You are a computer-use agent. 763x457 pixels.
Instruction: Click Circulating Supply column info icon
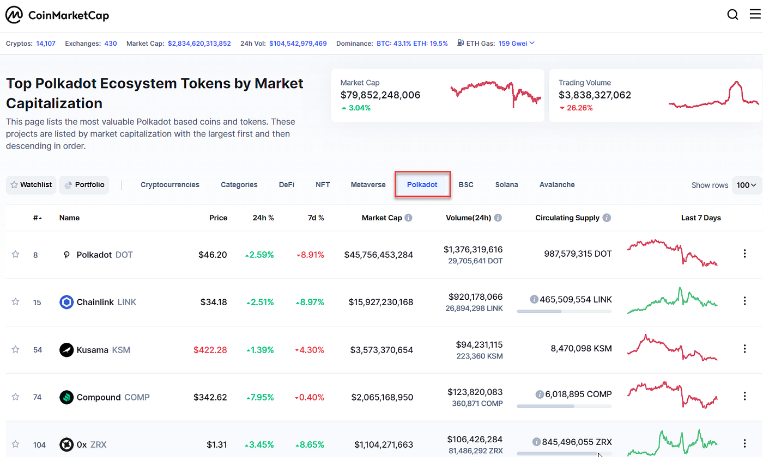[x=607, y=218]
